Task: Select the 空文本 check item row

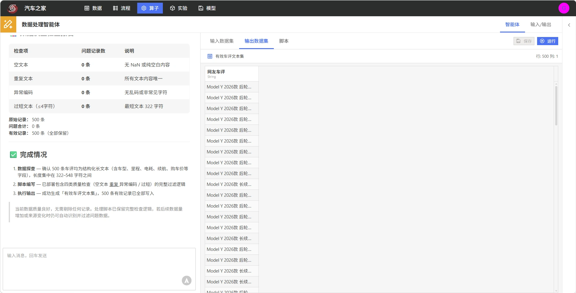Action: click(99, 65)
